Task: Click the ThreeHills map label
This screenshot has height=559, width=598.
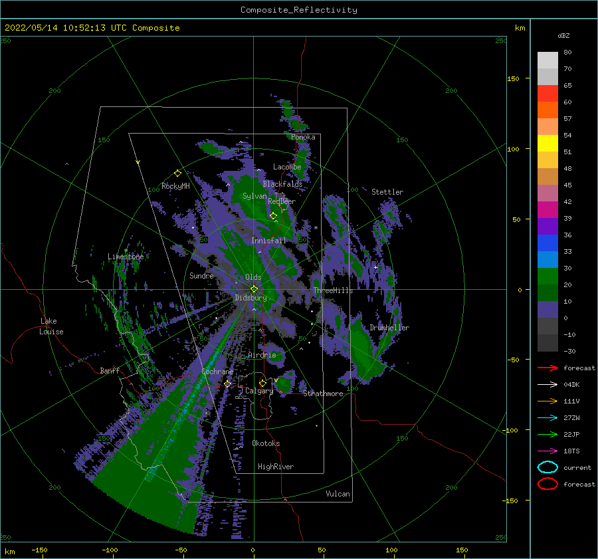Action: tap(334, 290)
